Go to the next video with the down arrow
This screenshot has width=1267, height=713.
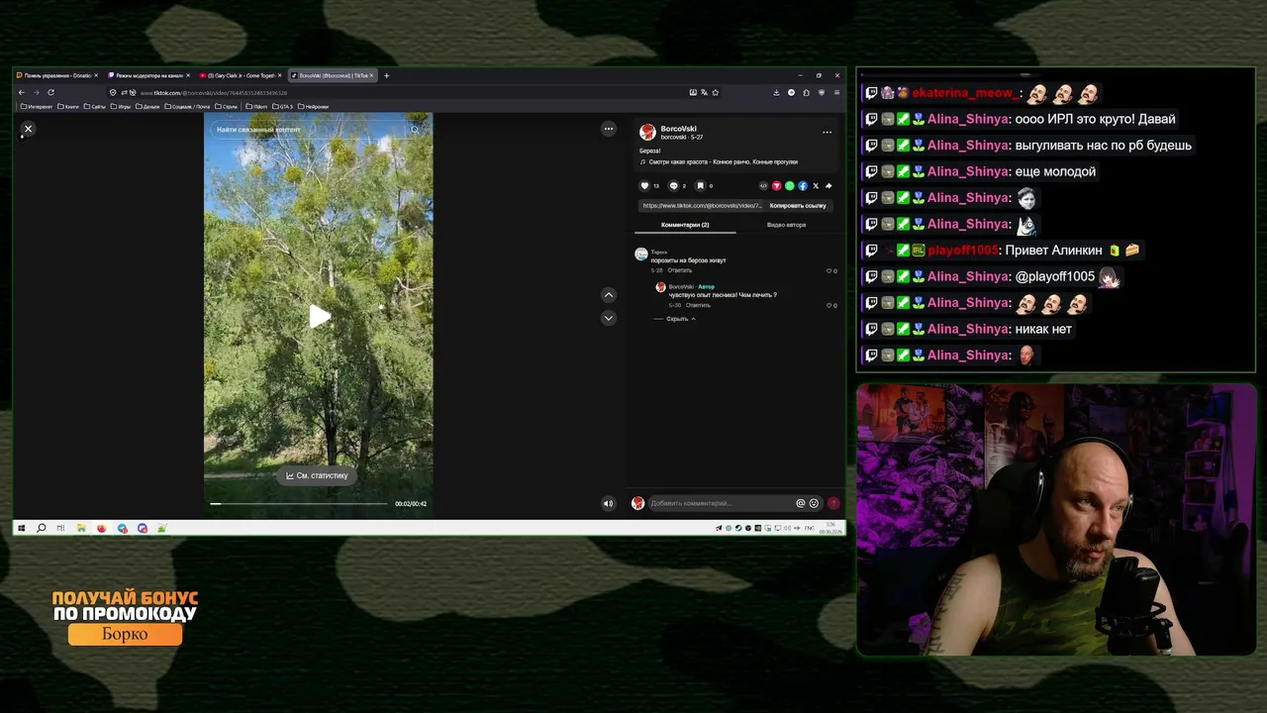pos(609,318)
